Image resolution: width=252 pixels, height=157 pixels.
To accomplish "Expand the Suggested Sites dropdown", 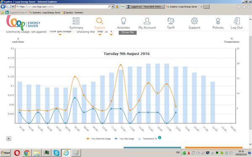I will (26, 13).
